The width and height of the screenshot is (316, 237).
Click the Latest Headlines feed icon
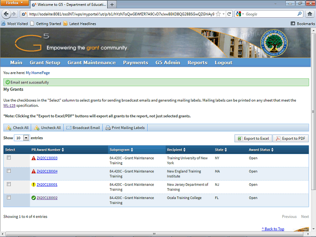click(x=65, y=24)
